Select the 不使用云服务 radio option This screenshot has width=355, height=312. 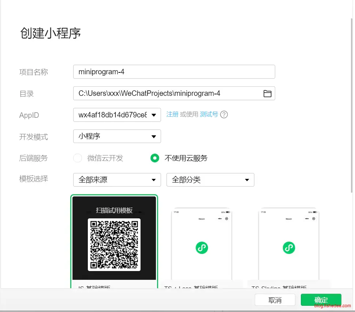click(x=155, y=158)
